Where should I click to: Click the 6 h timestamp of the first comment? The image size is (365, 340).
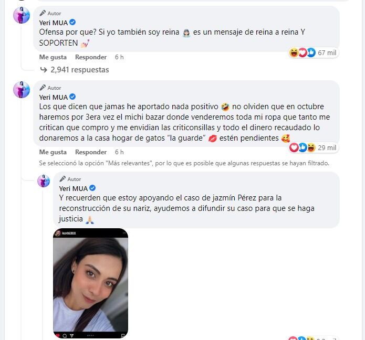119,57
